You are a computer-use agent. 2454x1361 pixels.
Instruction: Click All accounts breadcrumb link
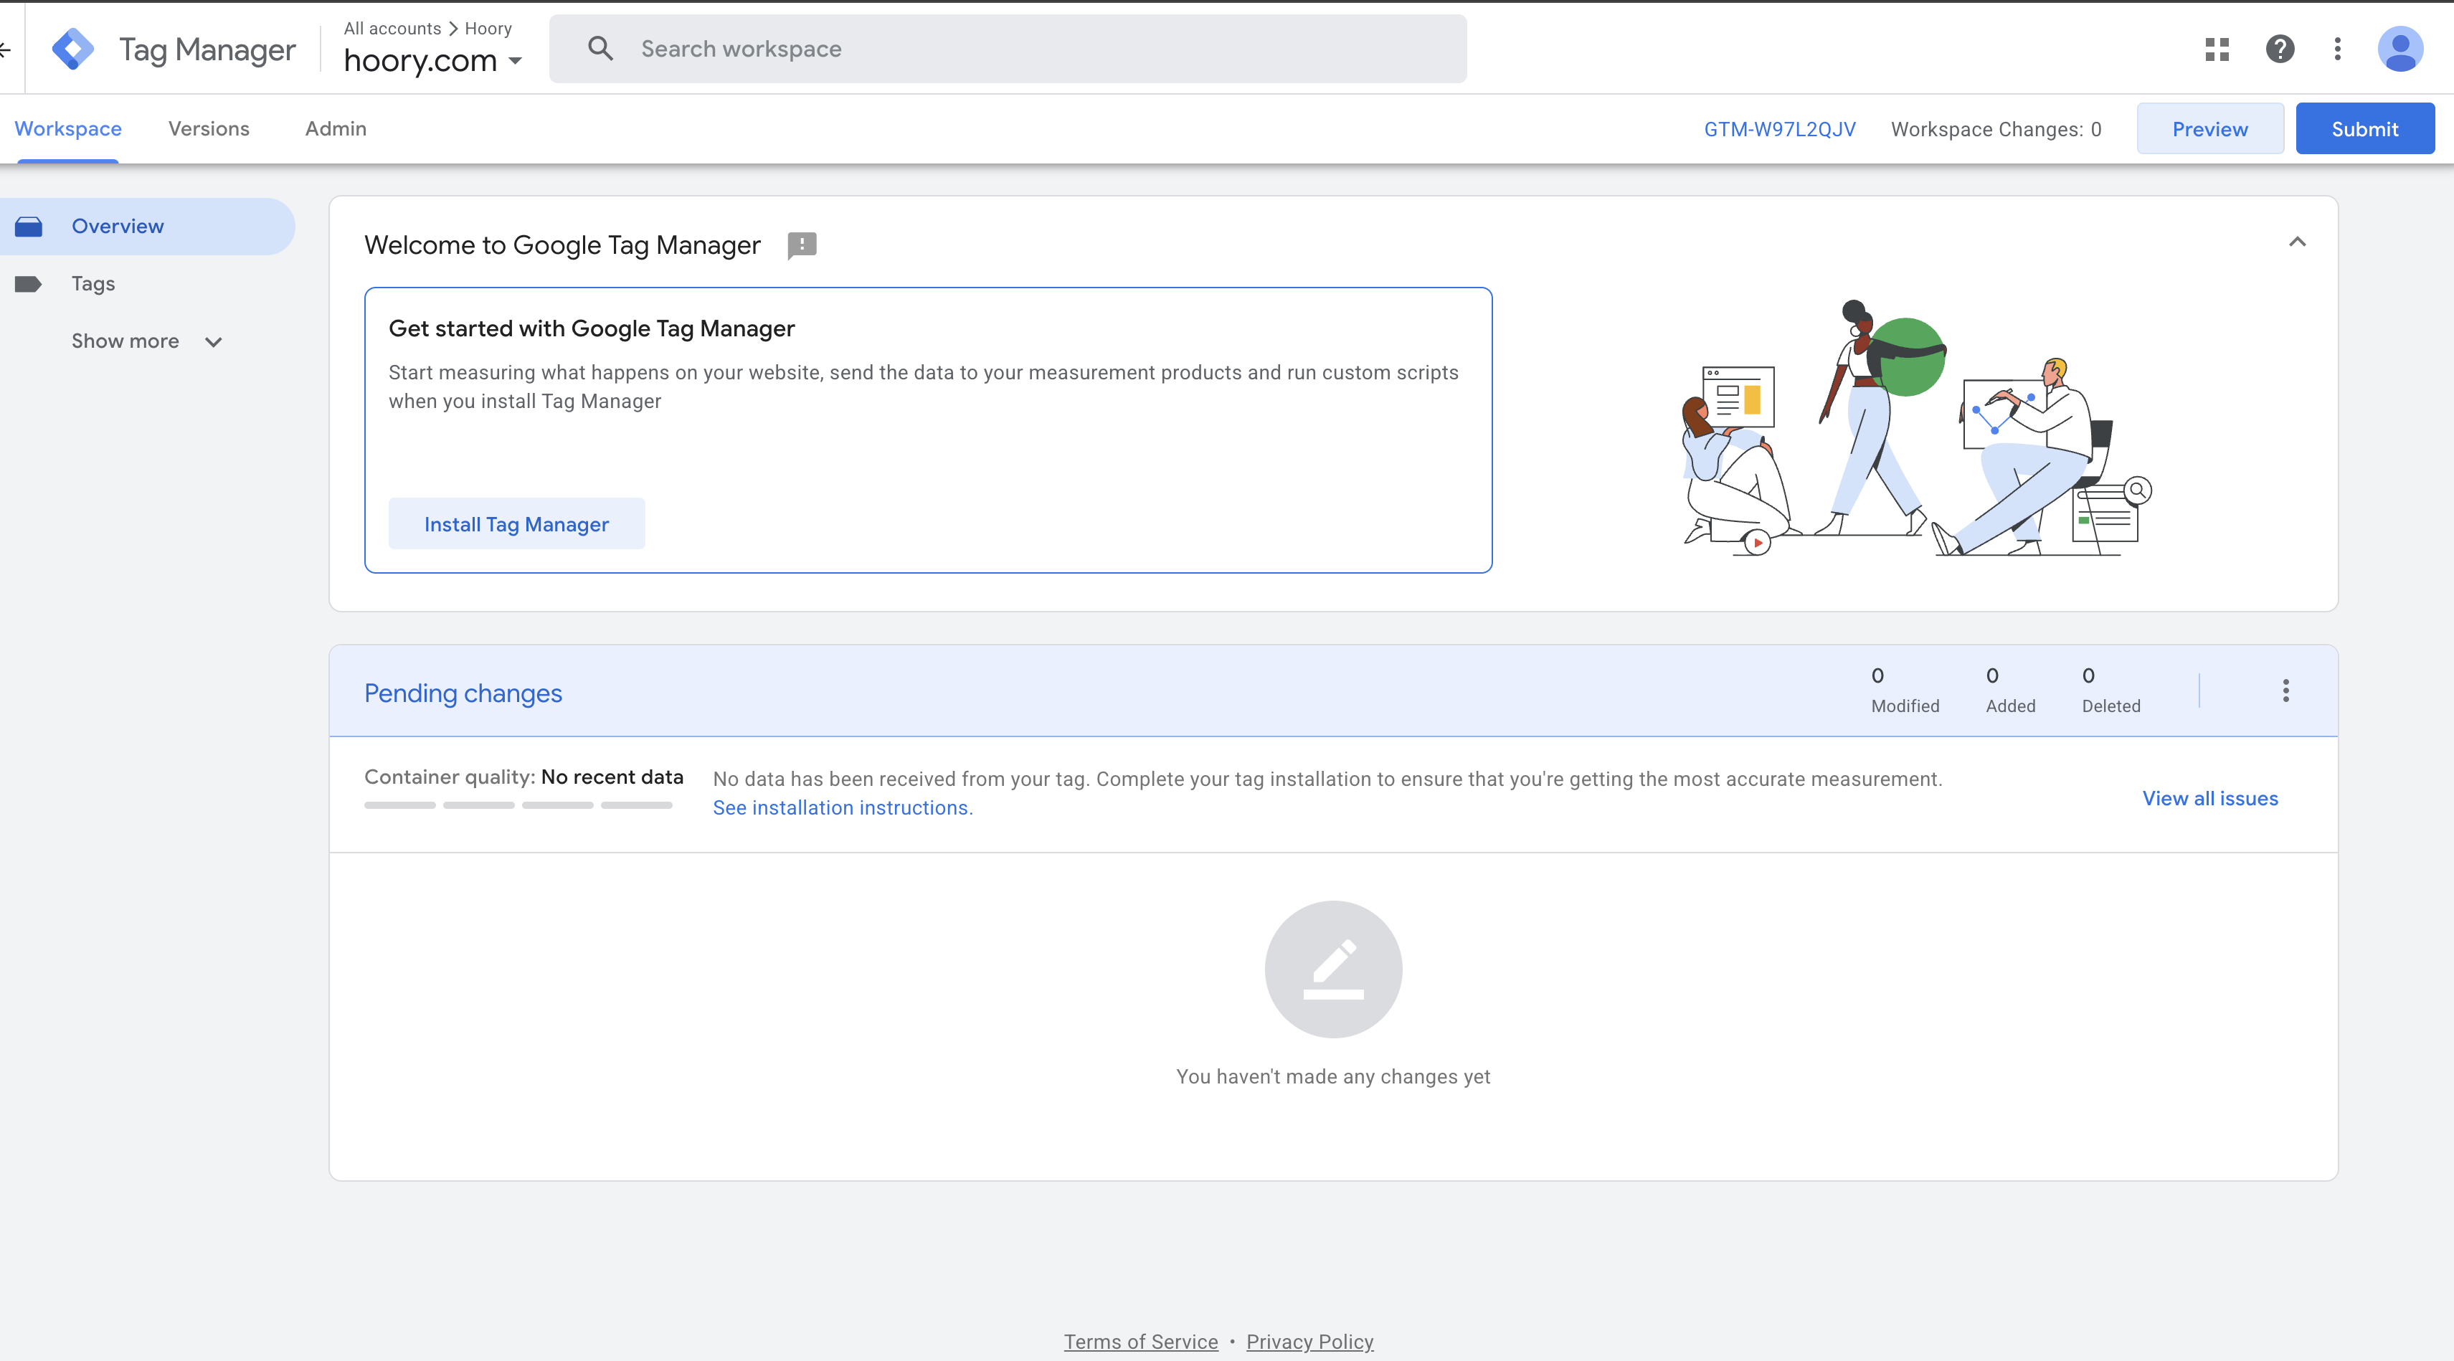(x=392, y=29)
